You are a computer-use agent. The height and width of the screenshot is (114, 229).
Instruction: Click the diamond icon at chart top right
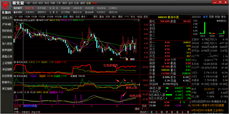tap(134, 20)
